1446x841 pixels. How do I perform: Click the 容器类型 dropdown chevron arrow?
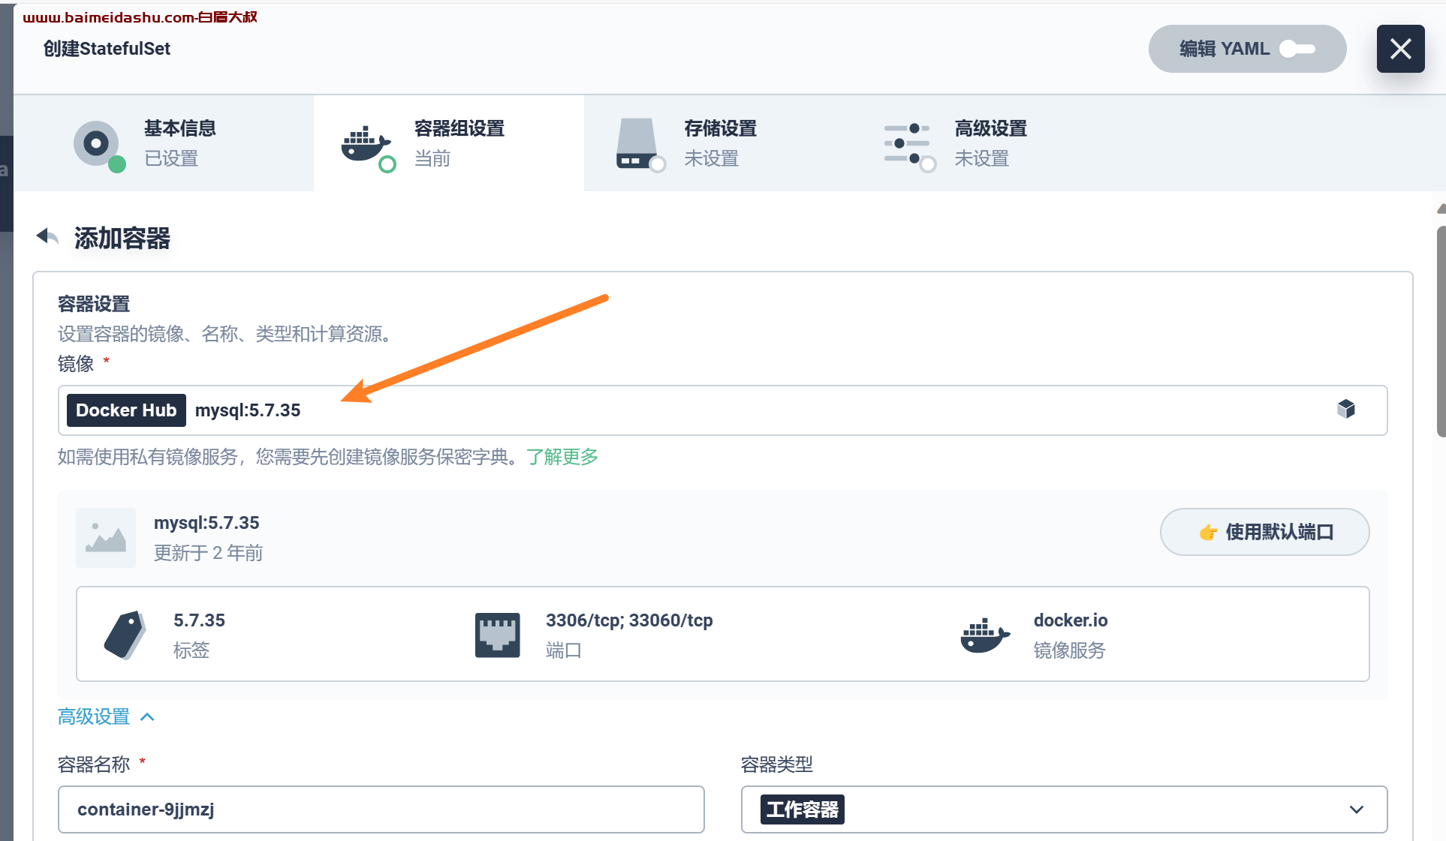point(1356,809)
